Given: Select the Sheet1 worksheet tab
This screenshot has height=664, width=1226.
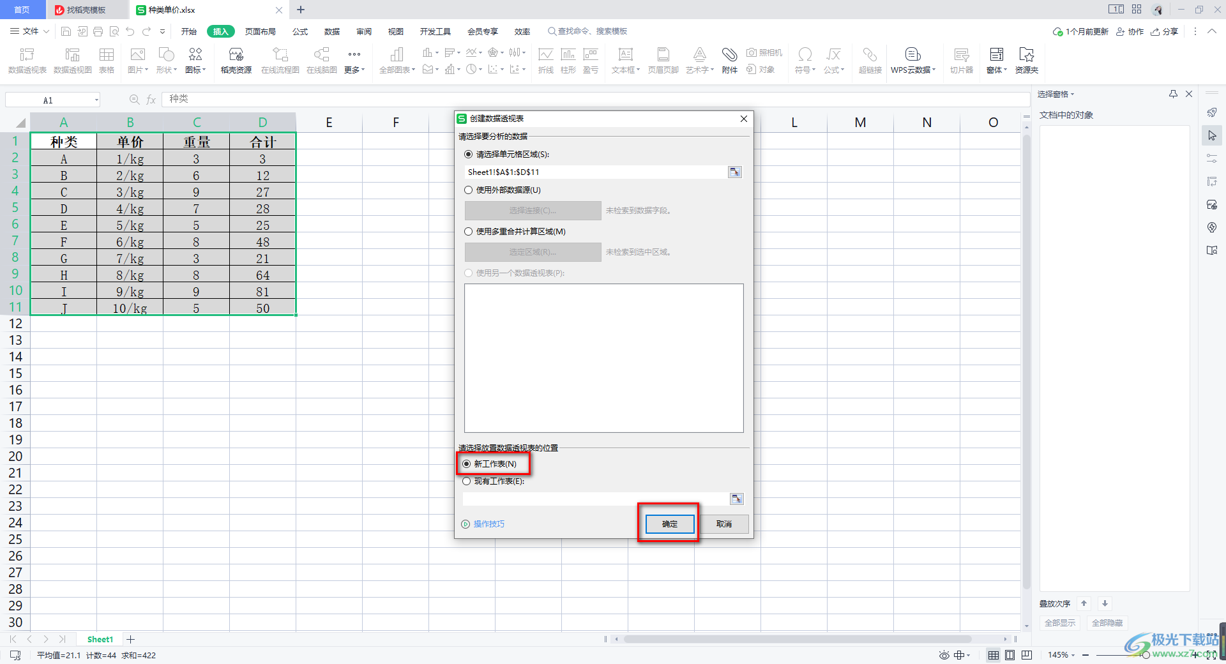Looking at the screenshot, I should [x=100, y=639].
